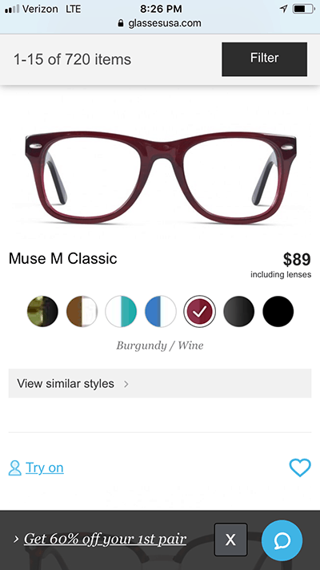Click the Try on link
The width and height of the screenshot is (320, 570).
45,468
